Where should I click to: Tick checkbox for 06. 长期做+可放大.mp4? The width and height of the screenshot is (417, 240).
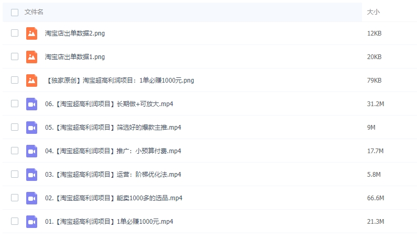pyautogui.click(x=15, y=104)
